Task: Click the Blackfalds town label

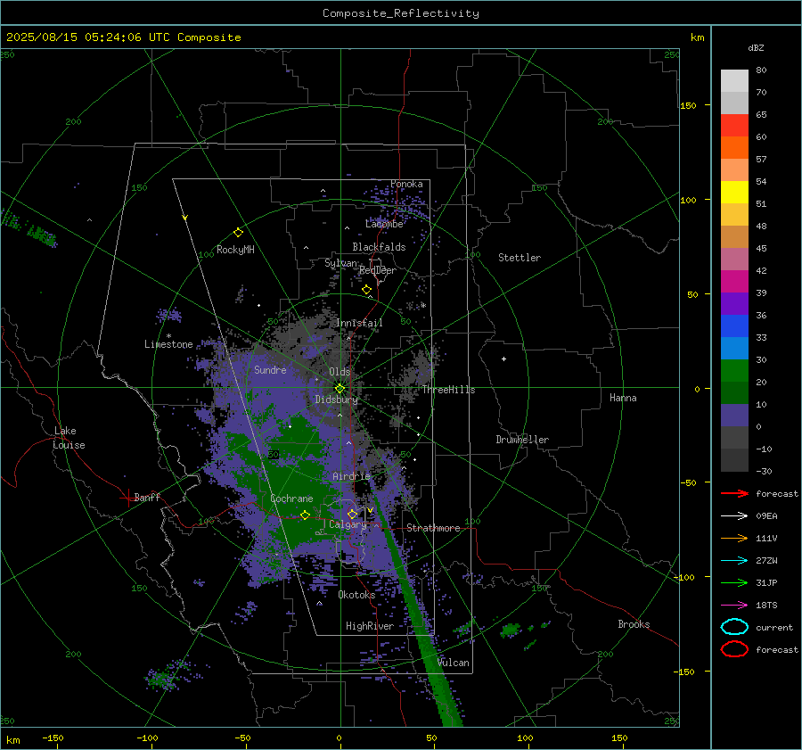Action: click(379, 247)
